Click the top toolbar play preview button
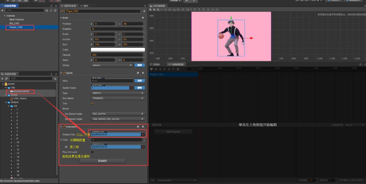The width and height of the screenshot is (366, 184). click(x=187, y=1)
